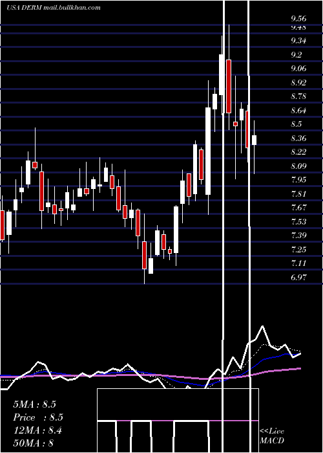Select the tall red candlestick near 9.2 peak
The width and height of the screenshot is (323, 453).
229,86
